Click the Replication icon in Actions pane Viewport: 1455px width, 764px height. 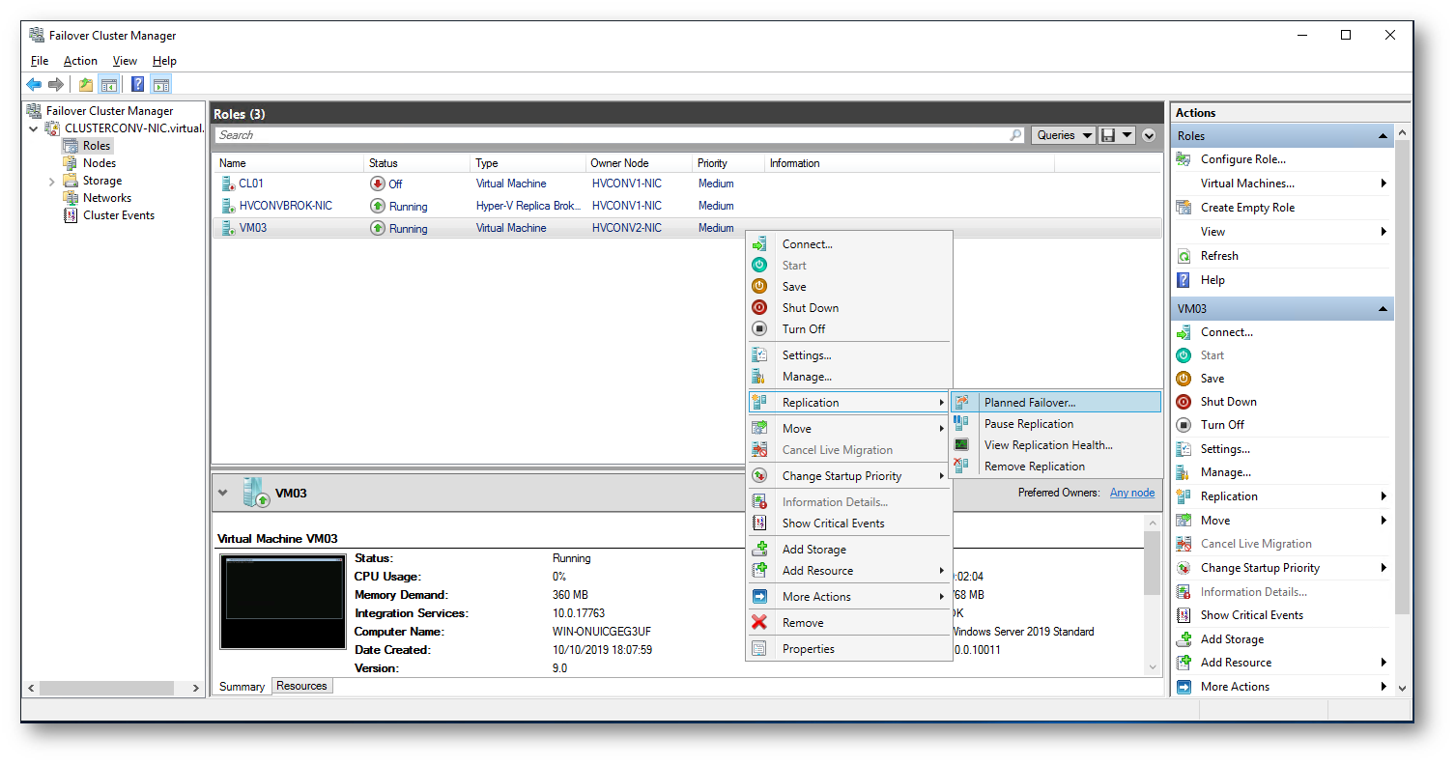1184,496
